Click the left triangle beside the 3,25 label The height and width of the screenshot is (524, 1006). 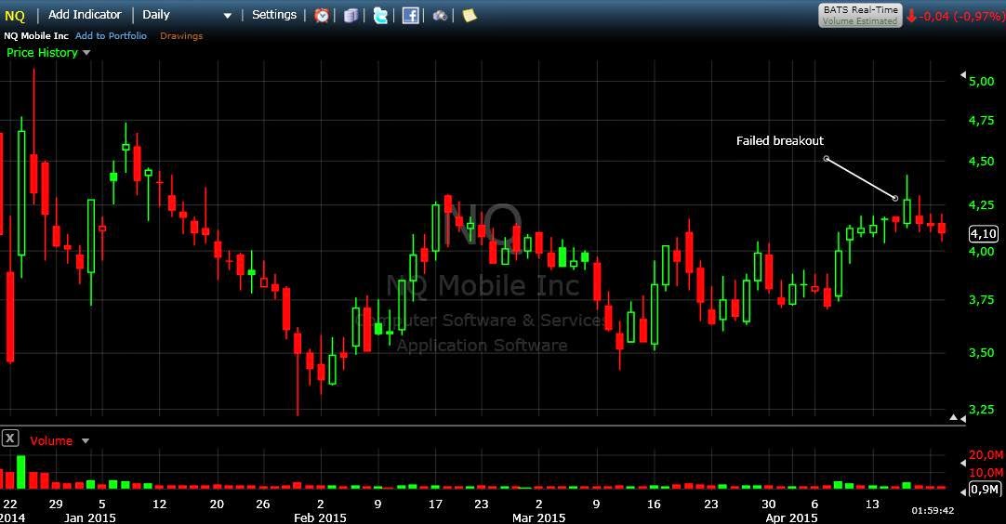tap(963, 418)
